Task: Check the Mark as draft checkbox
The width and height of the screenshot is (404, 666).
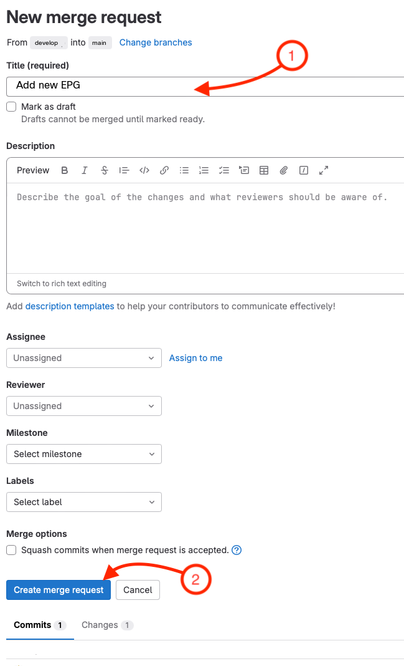Action: click(11, 107)
